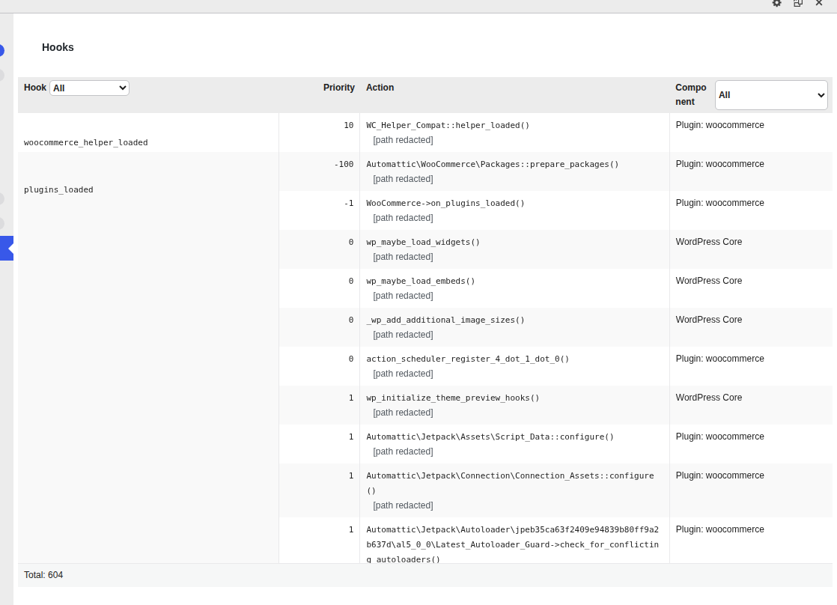Viewport: 837px width, 605px height.
Task: Click wp_initialize_theme_preview_hooks() action
Action: [x=453, y=398]
